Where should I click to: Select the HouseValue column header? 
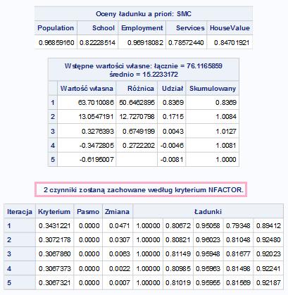pyautogui.click(x=230, y=28)
